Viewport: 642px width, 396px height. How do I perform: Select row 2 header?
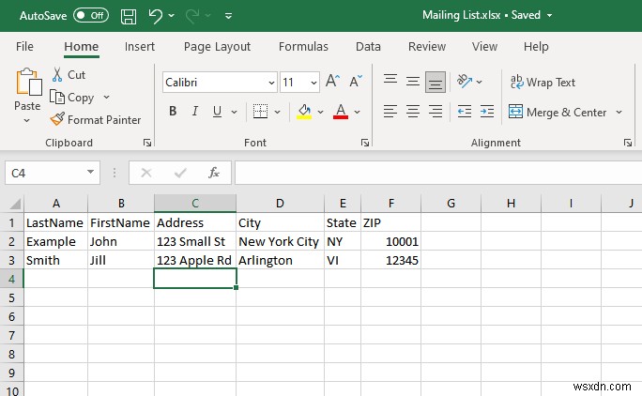(x=12, y=241)
